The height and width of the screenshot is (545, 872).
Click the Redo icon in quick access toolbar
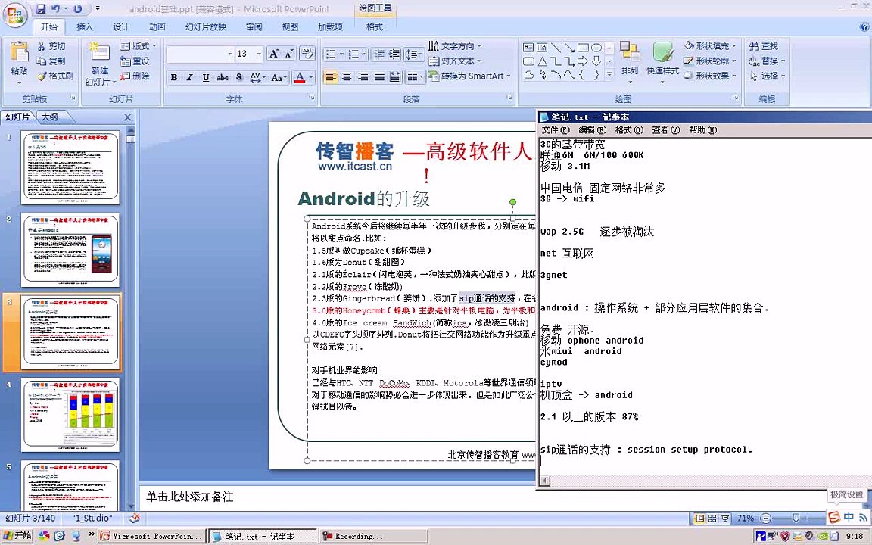[x=77, y=8]
